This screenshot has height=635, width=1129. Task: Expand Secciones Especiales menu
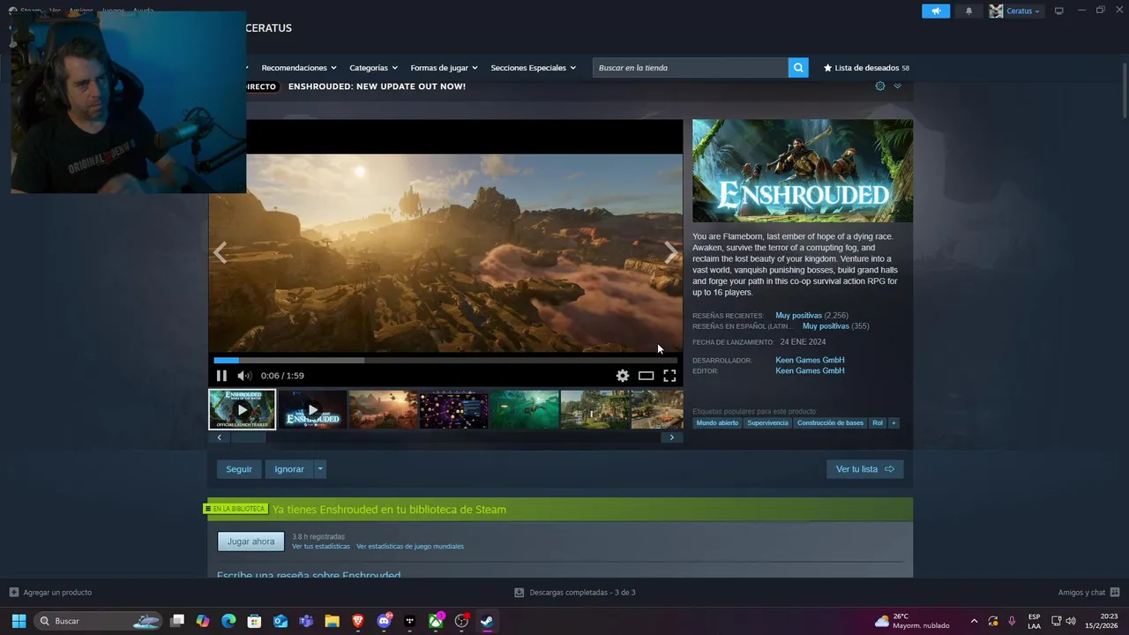[533, 68]
